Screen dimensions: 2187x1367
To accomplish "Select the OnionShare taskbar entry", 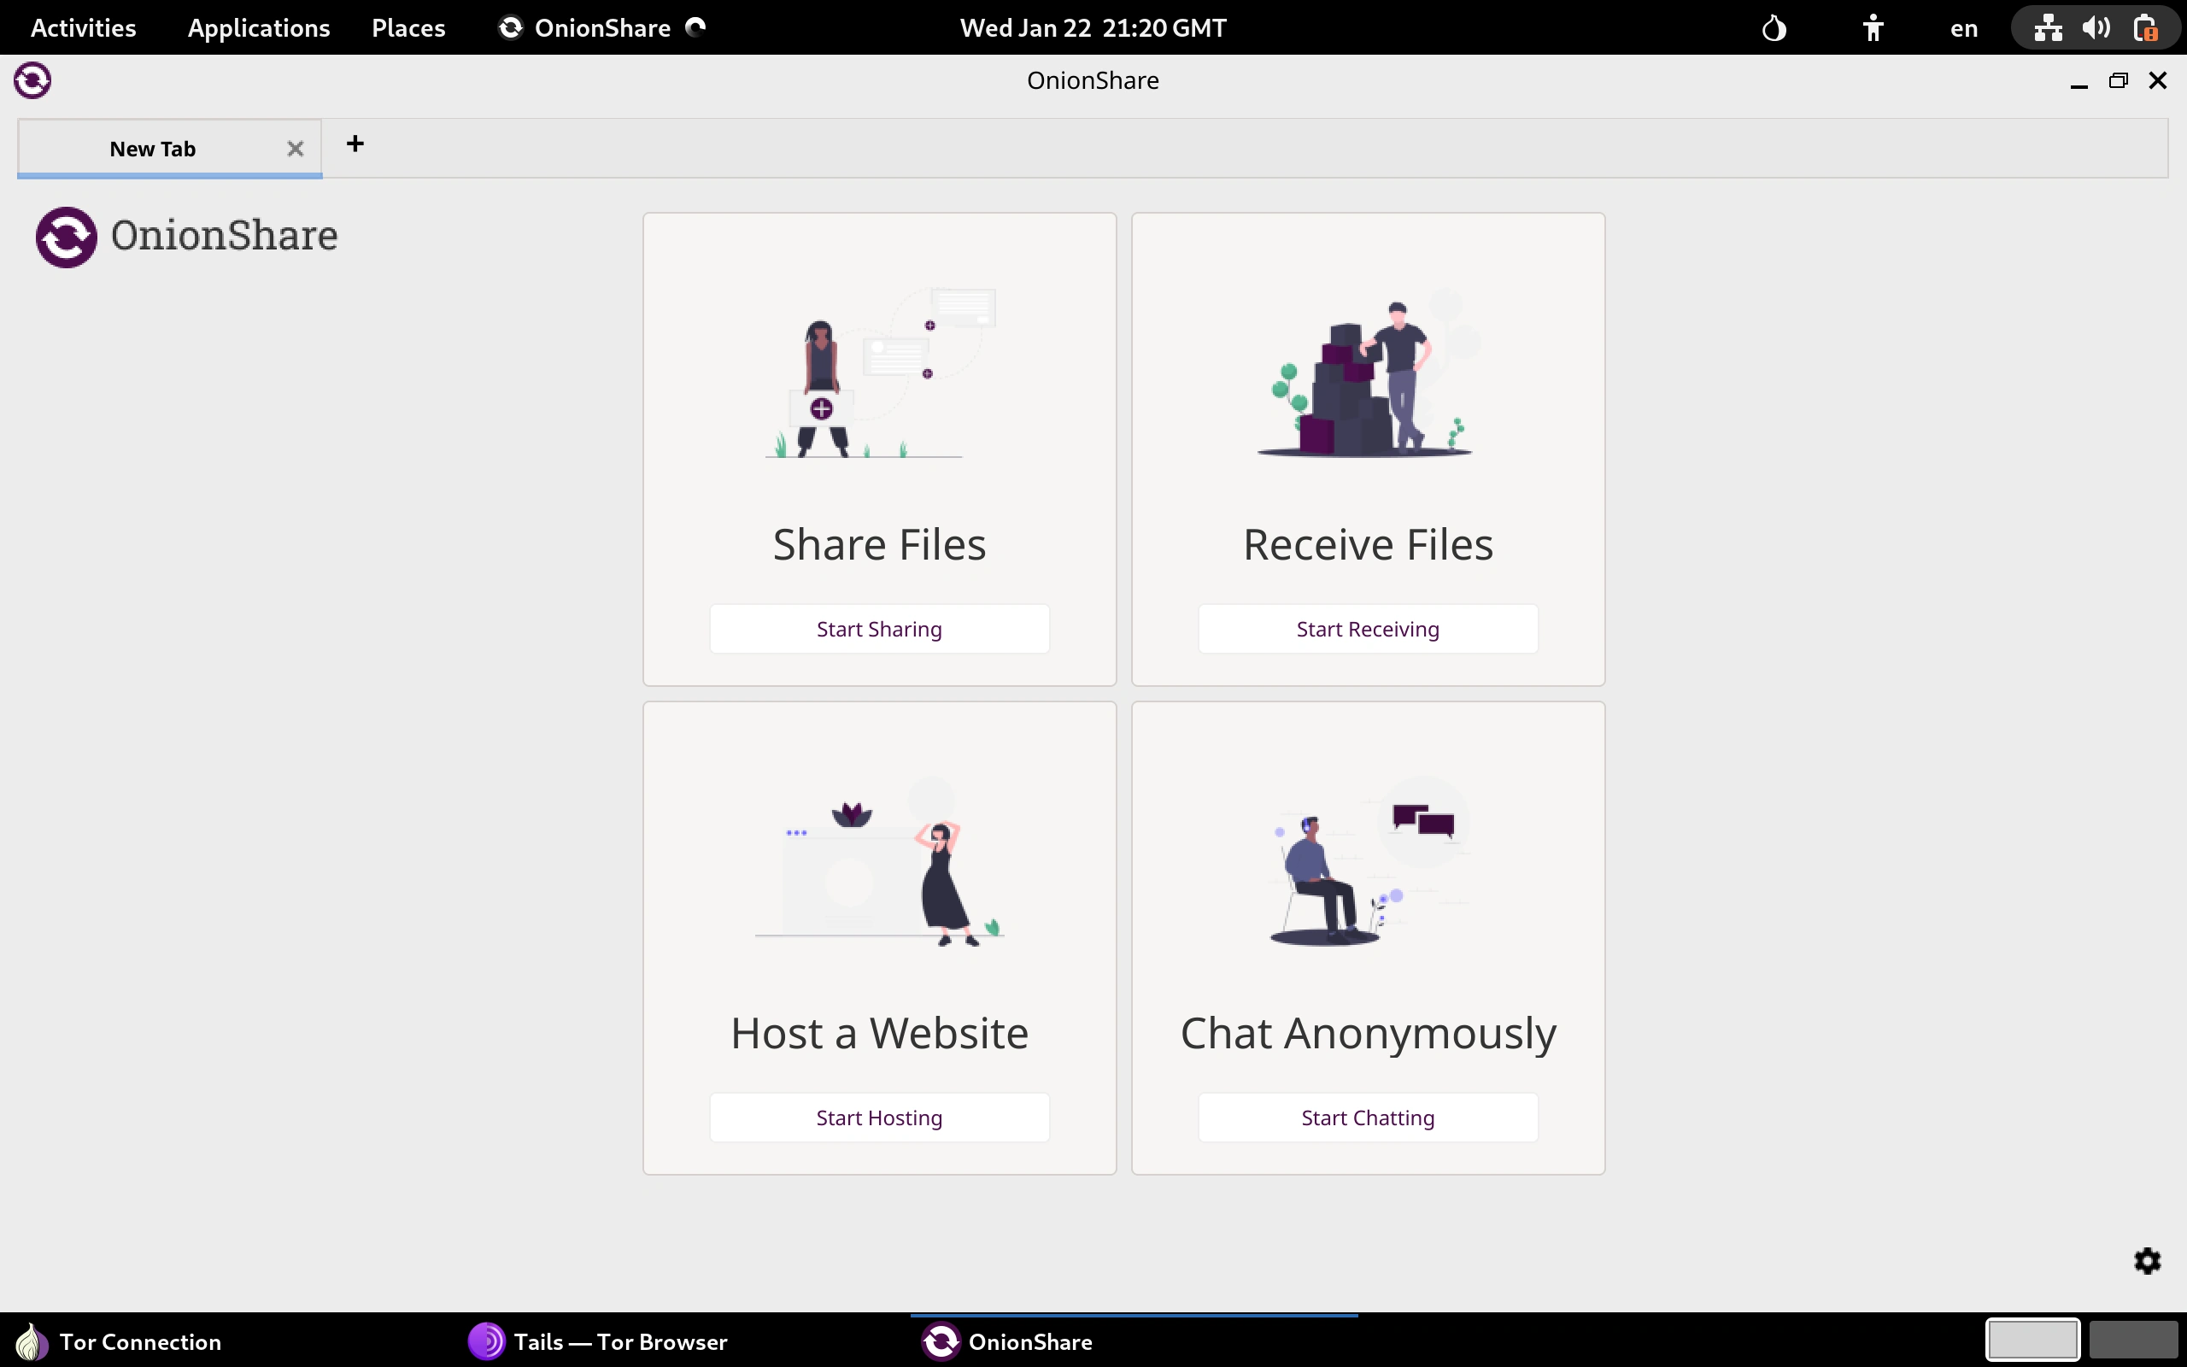I will [x=1006, y=1341].
